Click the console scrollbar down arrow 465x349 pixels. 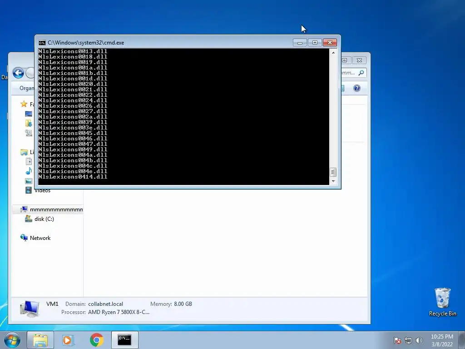click(x=333, y=181)
